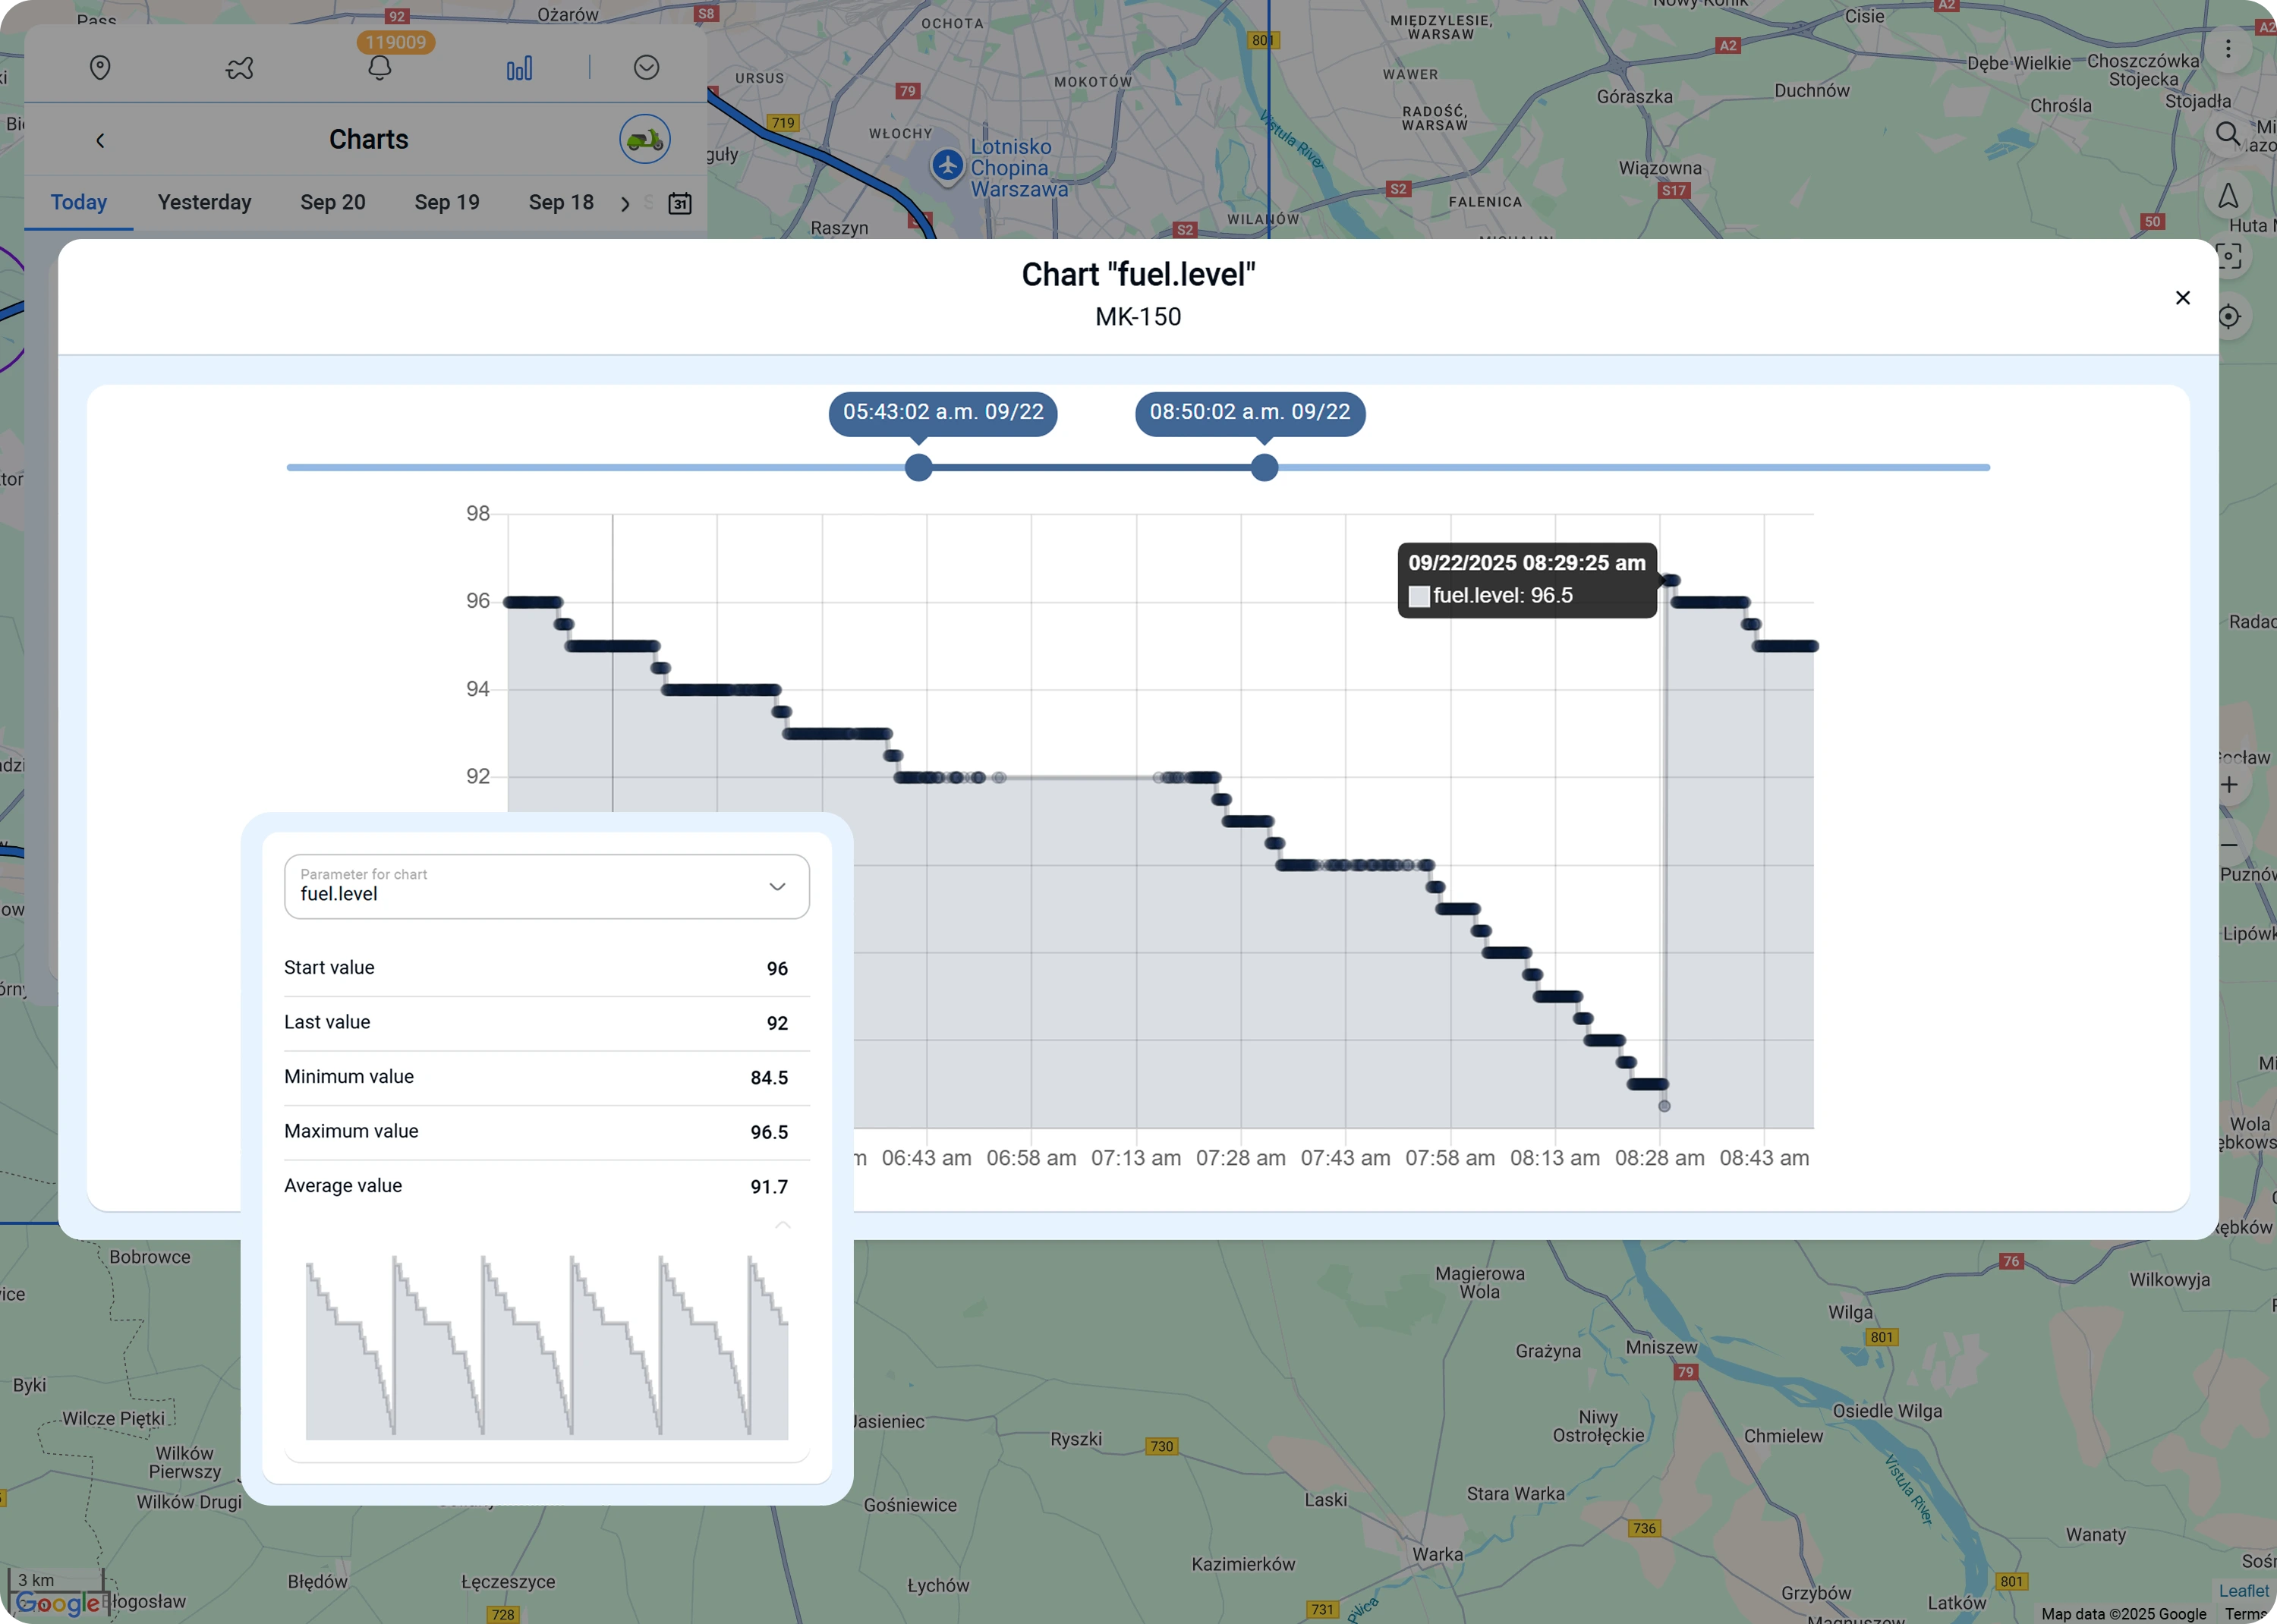Select the bar-chart Charts icon in the toolbar

(x=520, y=67)
